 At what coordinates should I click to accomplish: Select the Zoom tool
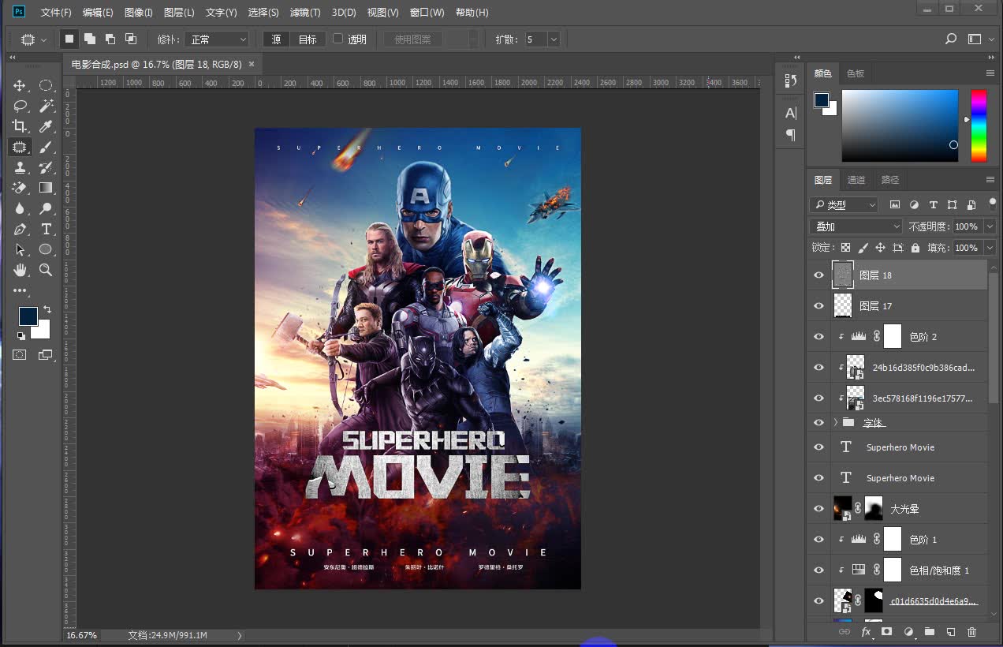click(46, 270)
